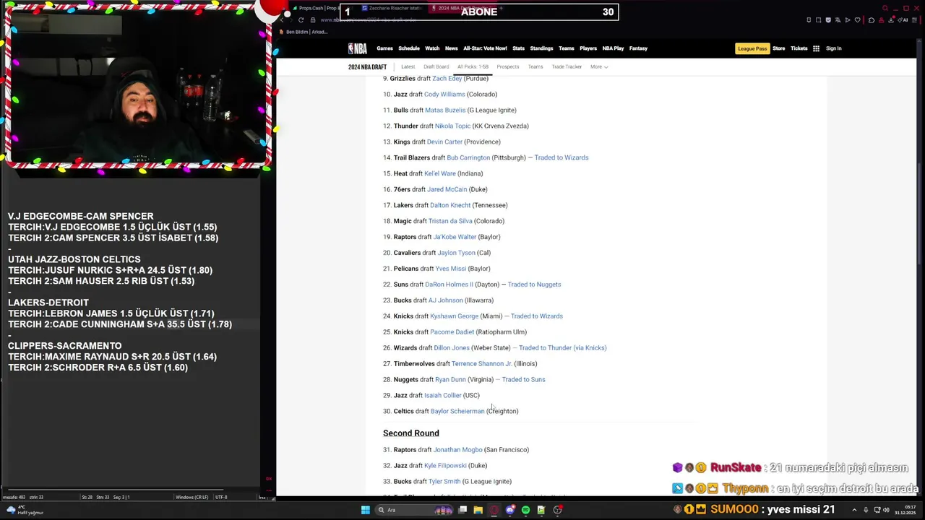Open Jared McCain player link
The height and width of the screenshot is (520, 925).
tap(447, 189)
